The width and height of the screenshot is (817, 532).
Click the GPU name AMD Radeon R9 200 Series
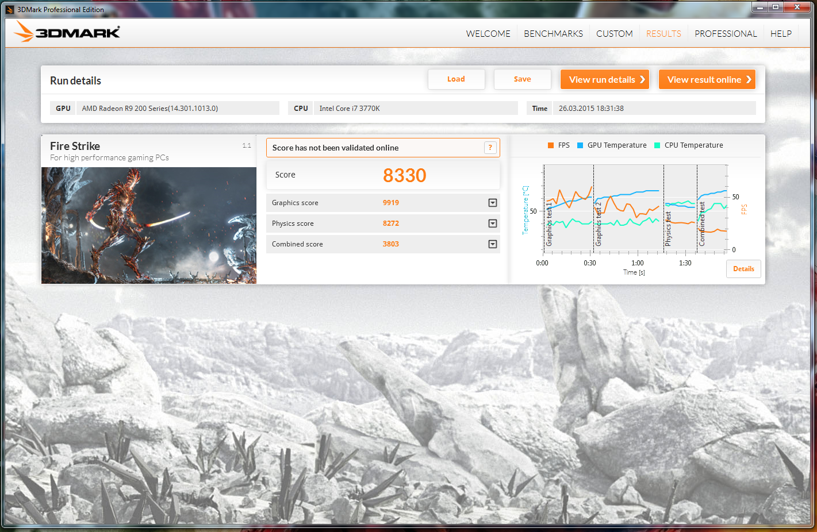[150, 108]
